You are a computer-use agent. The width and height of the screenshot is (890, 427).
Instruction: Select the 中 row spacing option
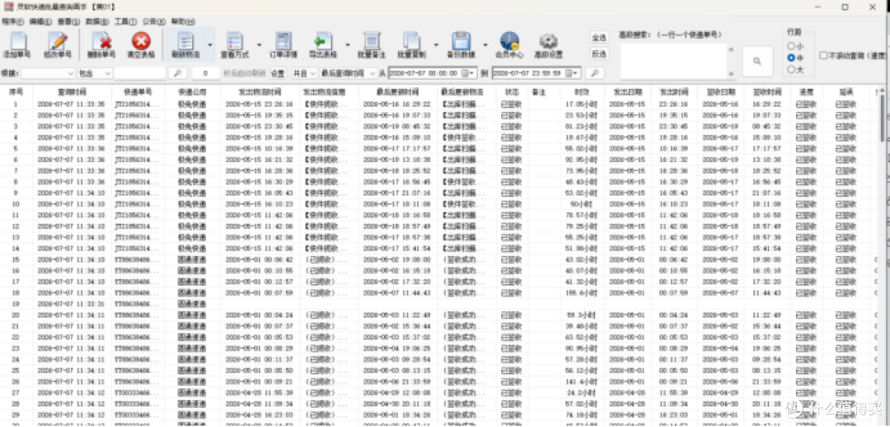pyautogui.click(x=795, y=58)
